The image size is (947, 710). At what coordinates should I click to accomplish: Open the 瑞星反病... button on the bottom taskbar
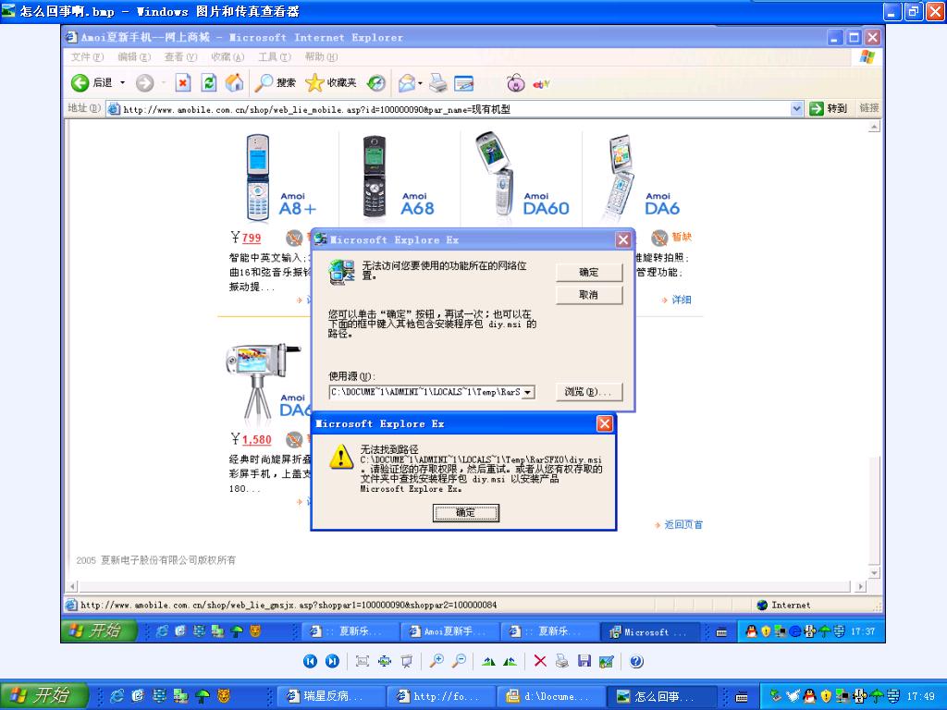click(x=331, y=697)
